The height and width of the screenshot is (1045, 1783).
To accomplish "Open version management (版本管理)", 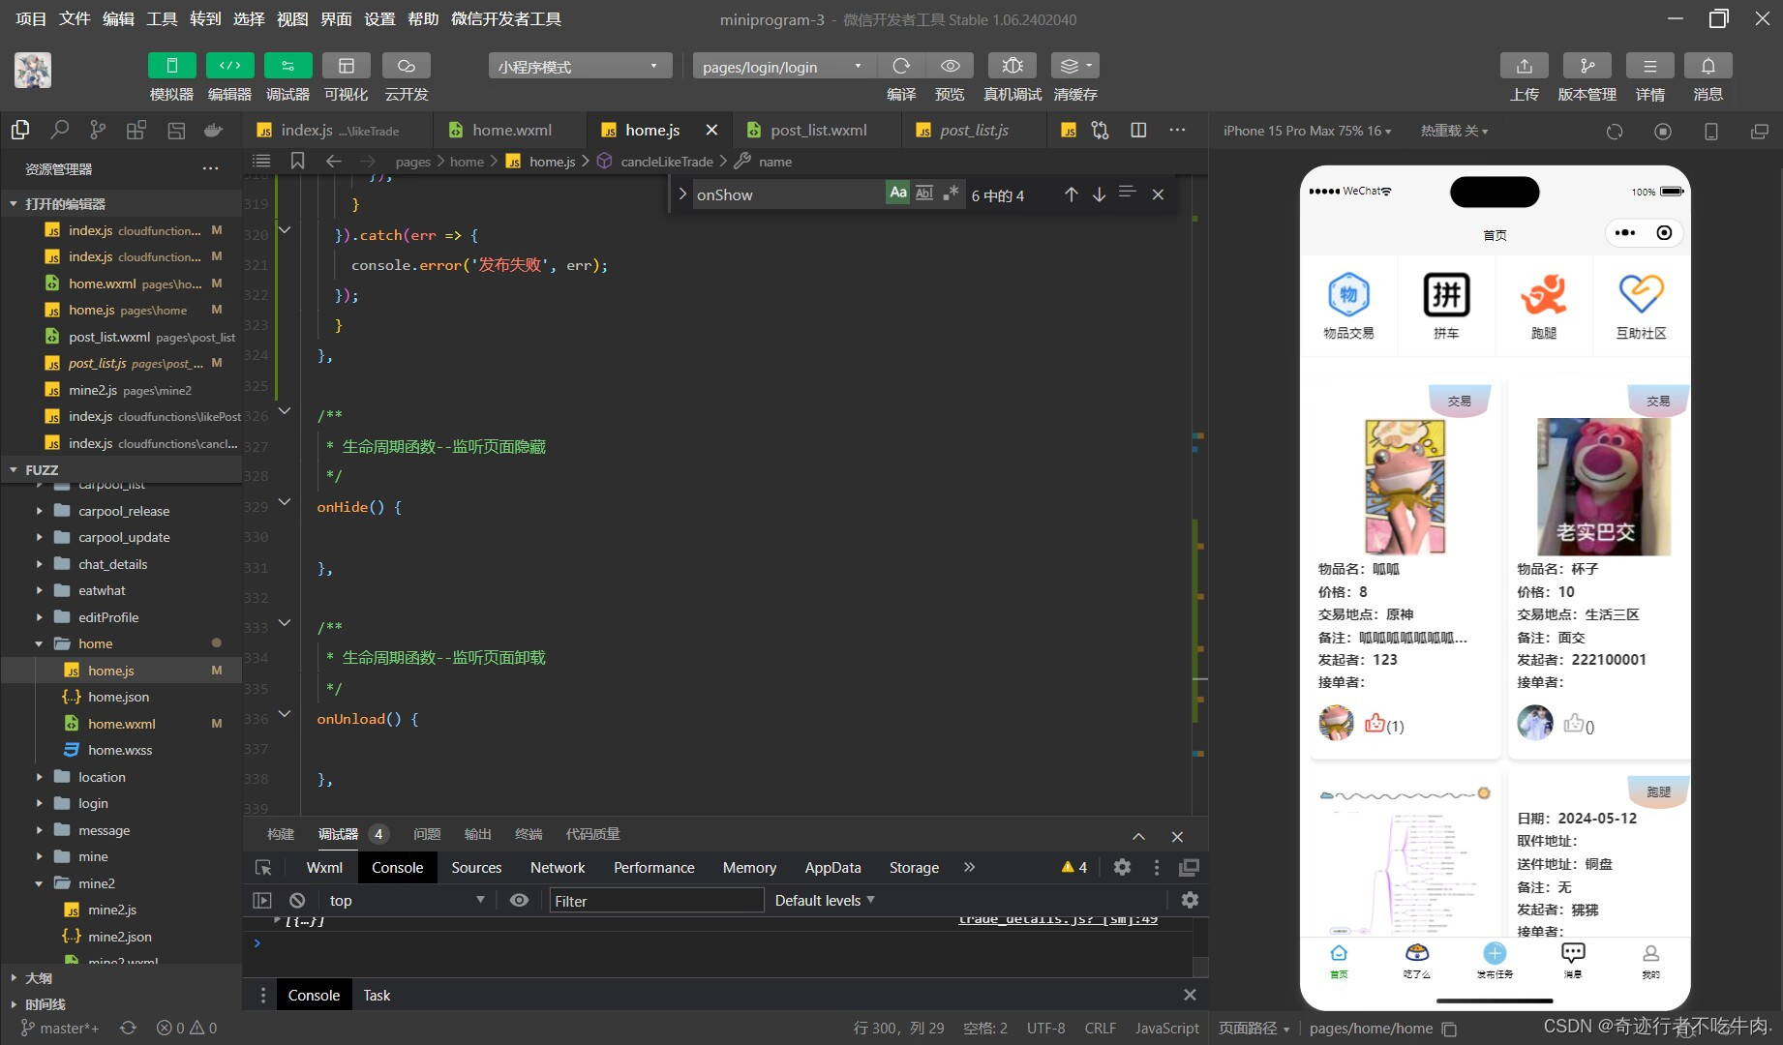I will click(x=1587, y=66).
